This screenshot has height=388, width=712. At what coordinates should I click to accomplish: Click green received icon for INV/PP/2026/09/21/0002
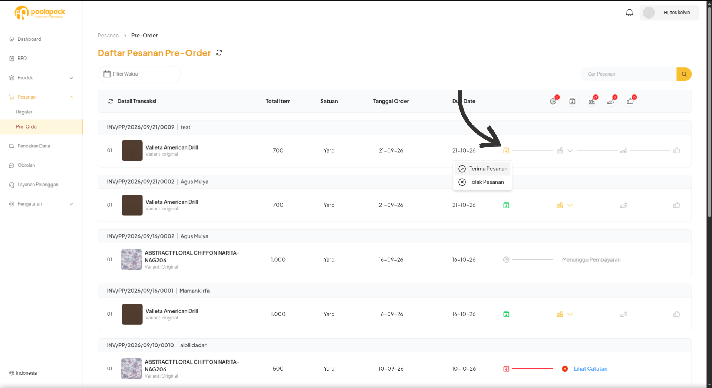[506, 205]
